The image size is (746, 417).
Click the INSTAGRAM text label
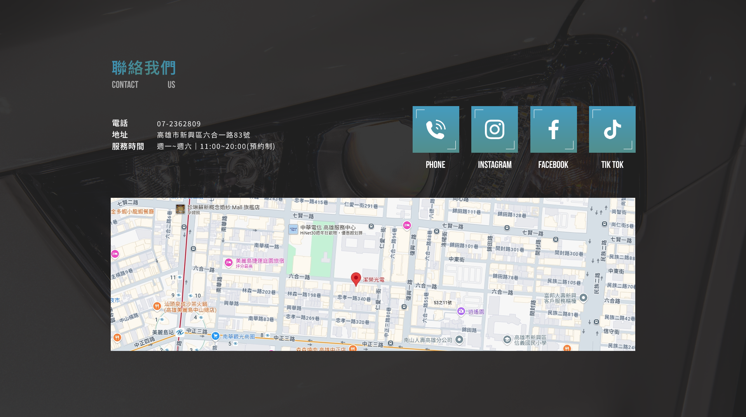pos(494,165)
